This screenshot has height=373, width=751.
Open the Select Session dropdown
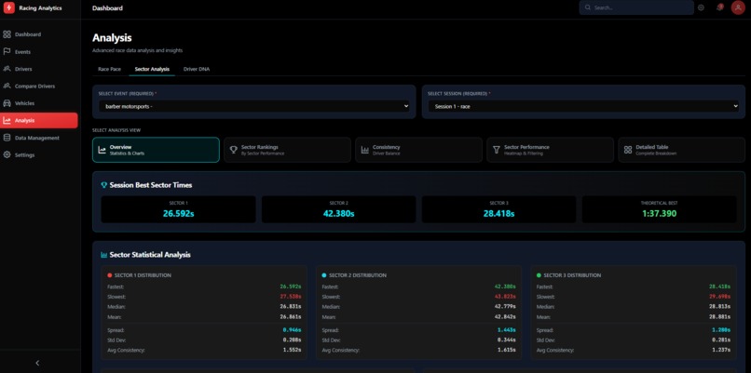pyautogui.click(x=583, y=106)
